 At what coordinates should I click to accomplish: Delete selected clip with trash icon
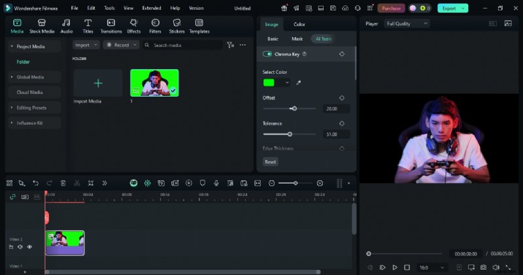pos(63,183)
